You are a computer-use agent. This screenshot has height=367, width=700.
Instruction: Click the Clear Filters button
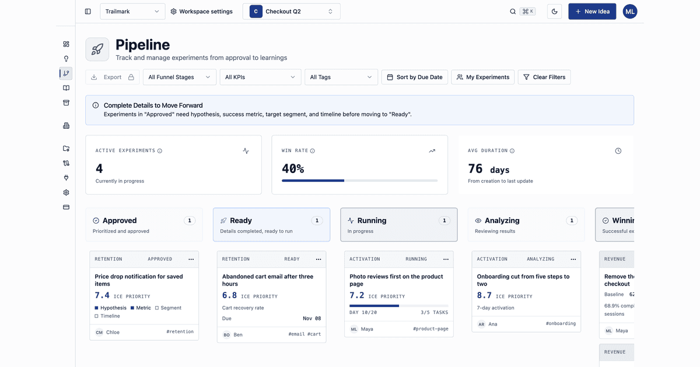[x=544, y=77]
